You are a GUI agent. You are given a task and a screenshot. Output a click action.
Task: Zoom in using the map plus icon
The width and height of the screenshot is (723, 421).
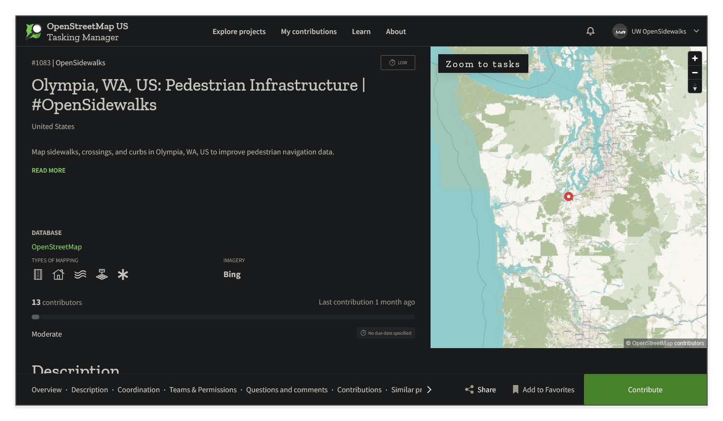695,58
